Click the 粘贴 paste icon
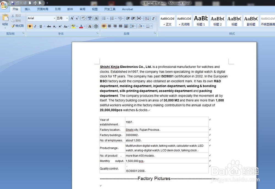The image size is (275, 189). tap(5, 18)
